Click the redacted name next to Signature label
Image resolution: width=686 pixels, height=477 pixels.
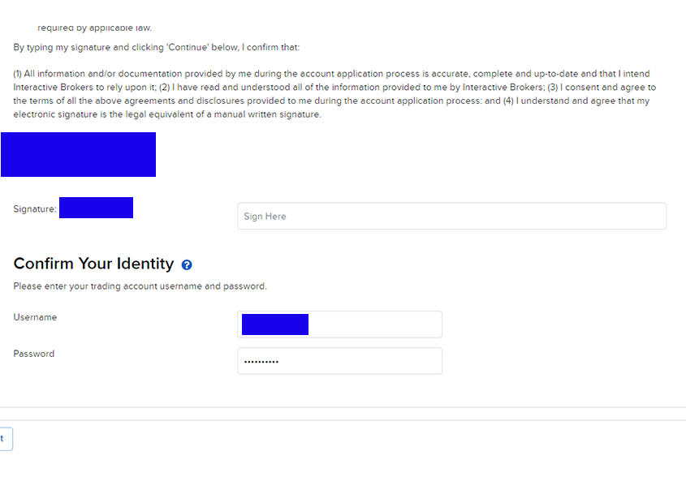click(96, 208)
